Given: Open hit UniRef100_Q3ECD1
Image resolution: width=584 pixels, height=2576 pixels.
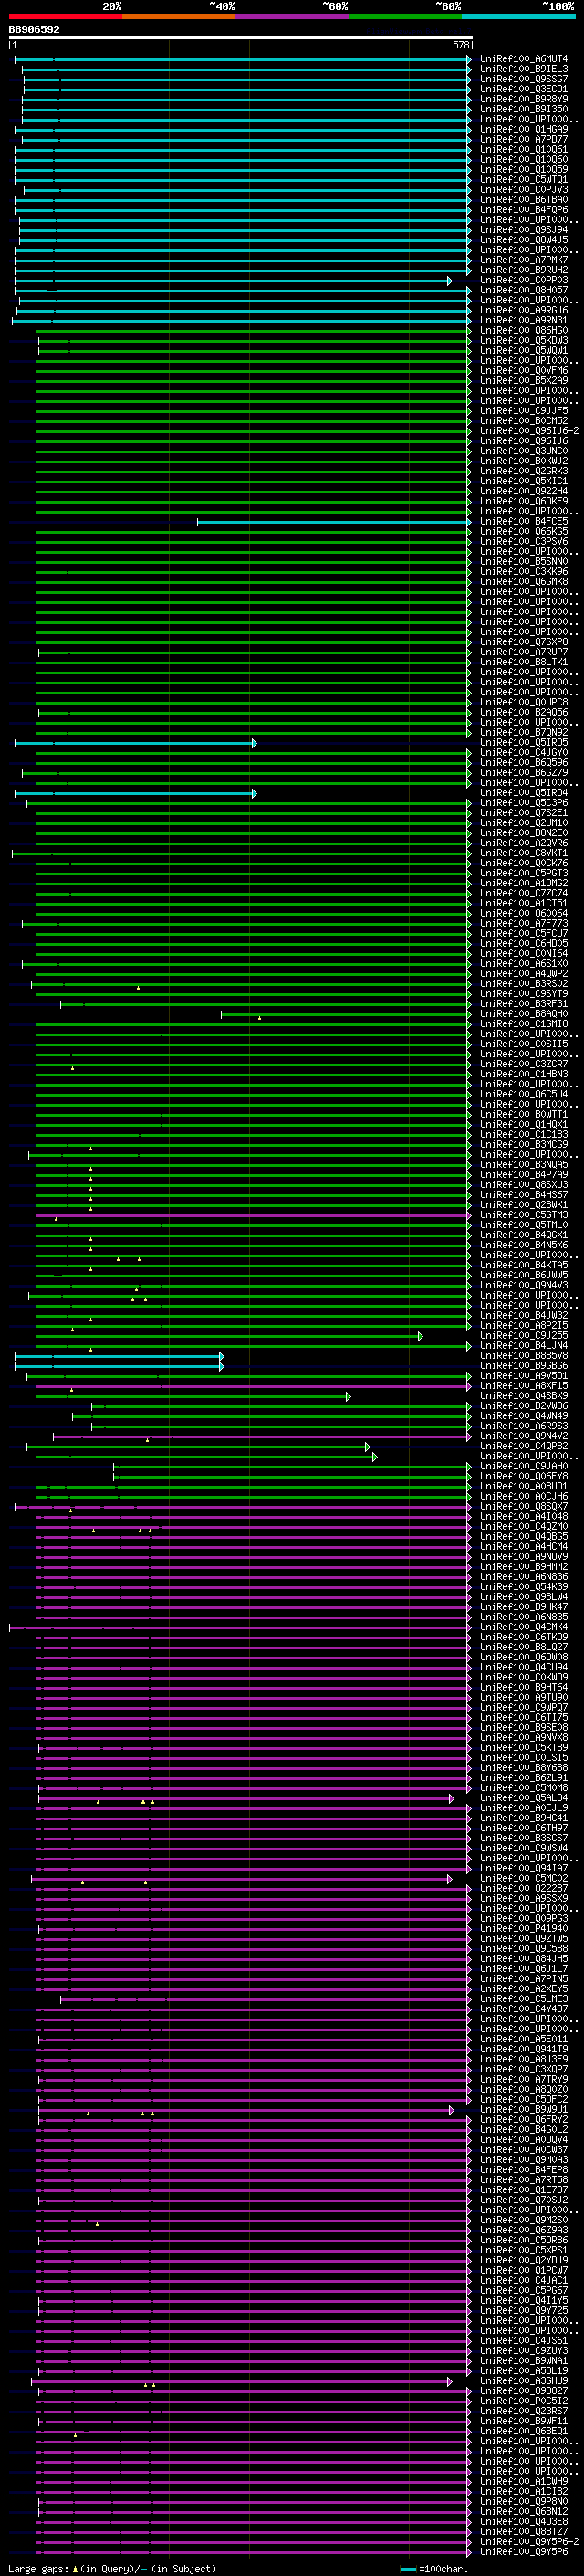Looking at the screenshot, I should coord(523,89).
